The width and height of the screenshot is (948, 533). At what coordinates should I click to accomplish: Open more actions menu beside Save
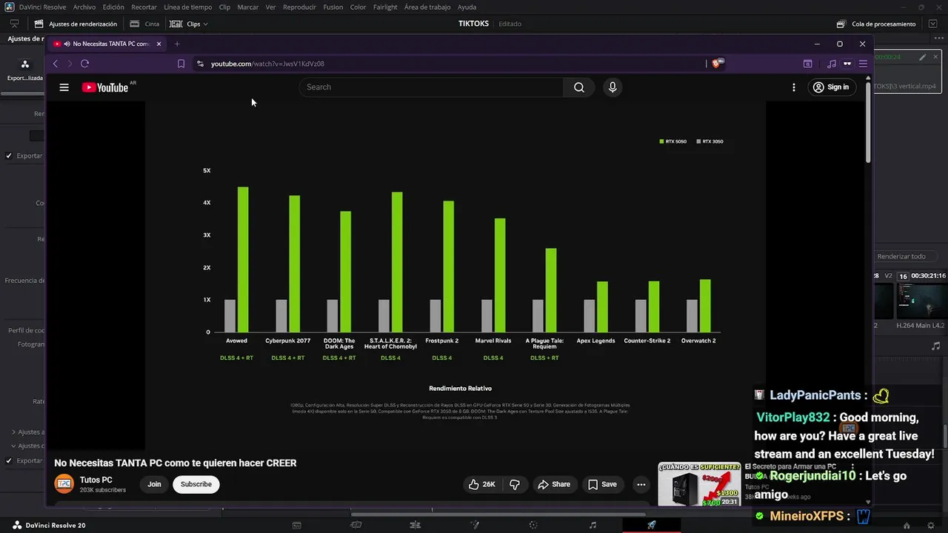coord(641,484)
